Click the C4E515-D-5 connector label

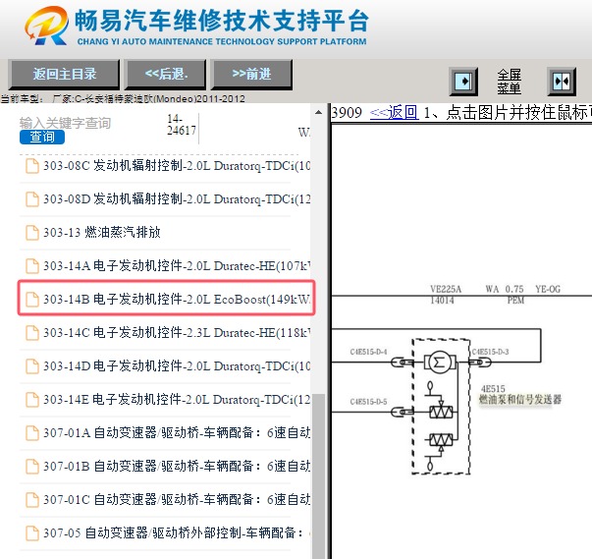368,402
